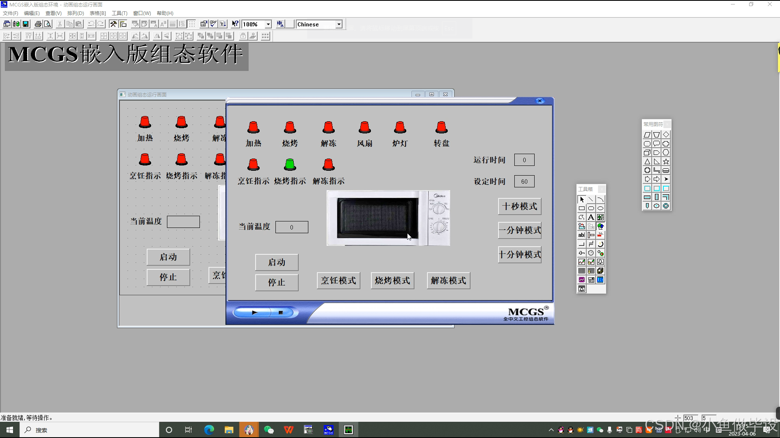Click the play button in simulator bar
Image resolution: width=780 pixels, height=438 pixels.
coord(255,313)
